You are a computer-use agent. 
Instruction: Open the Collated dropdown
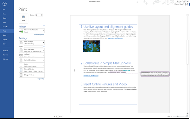[32, 55]
